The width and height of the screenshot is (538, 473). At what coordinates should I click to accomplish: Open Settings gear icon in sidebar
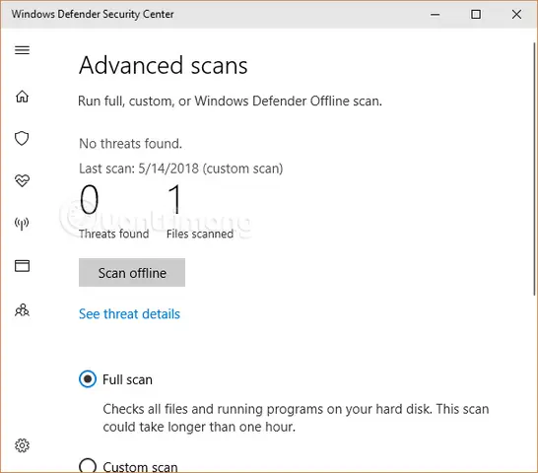click(x=22, y=445)
